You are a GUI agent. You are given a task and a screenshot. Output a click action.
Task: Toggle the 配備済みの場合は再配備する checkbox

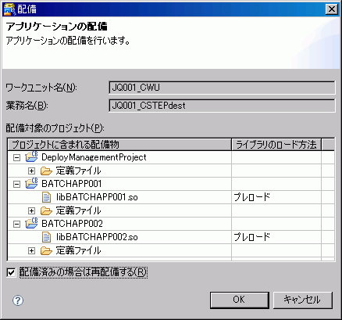(11, 272)
